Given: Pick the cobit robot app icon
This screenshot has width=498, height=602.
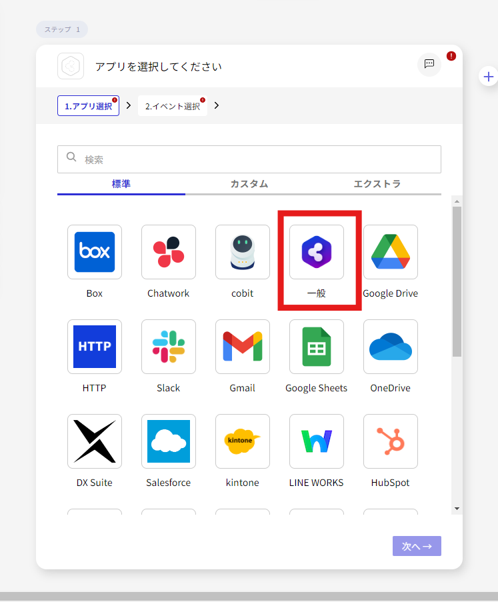Looking at the screenshot, I should [243, 252].
